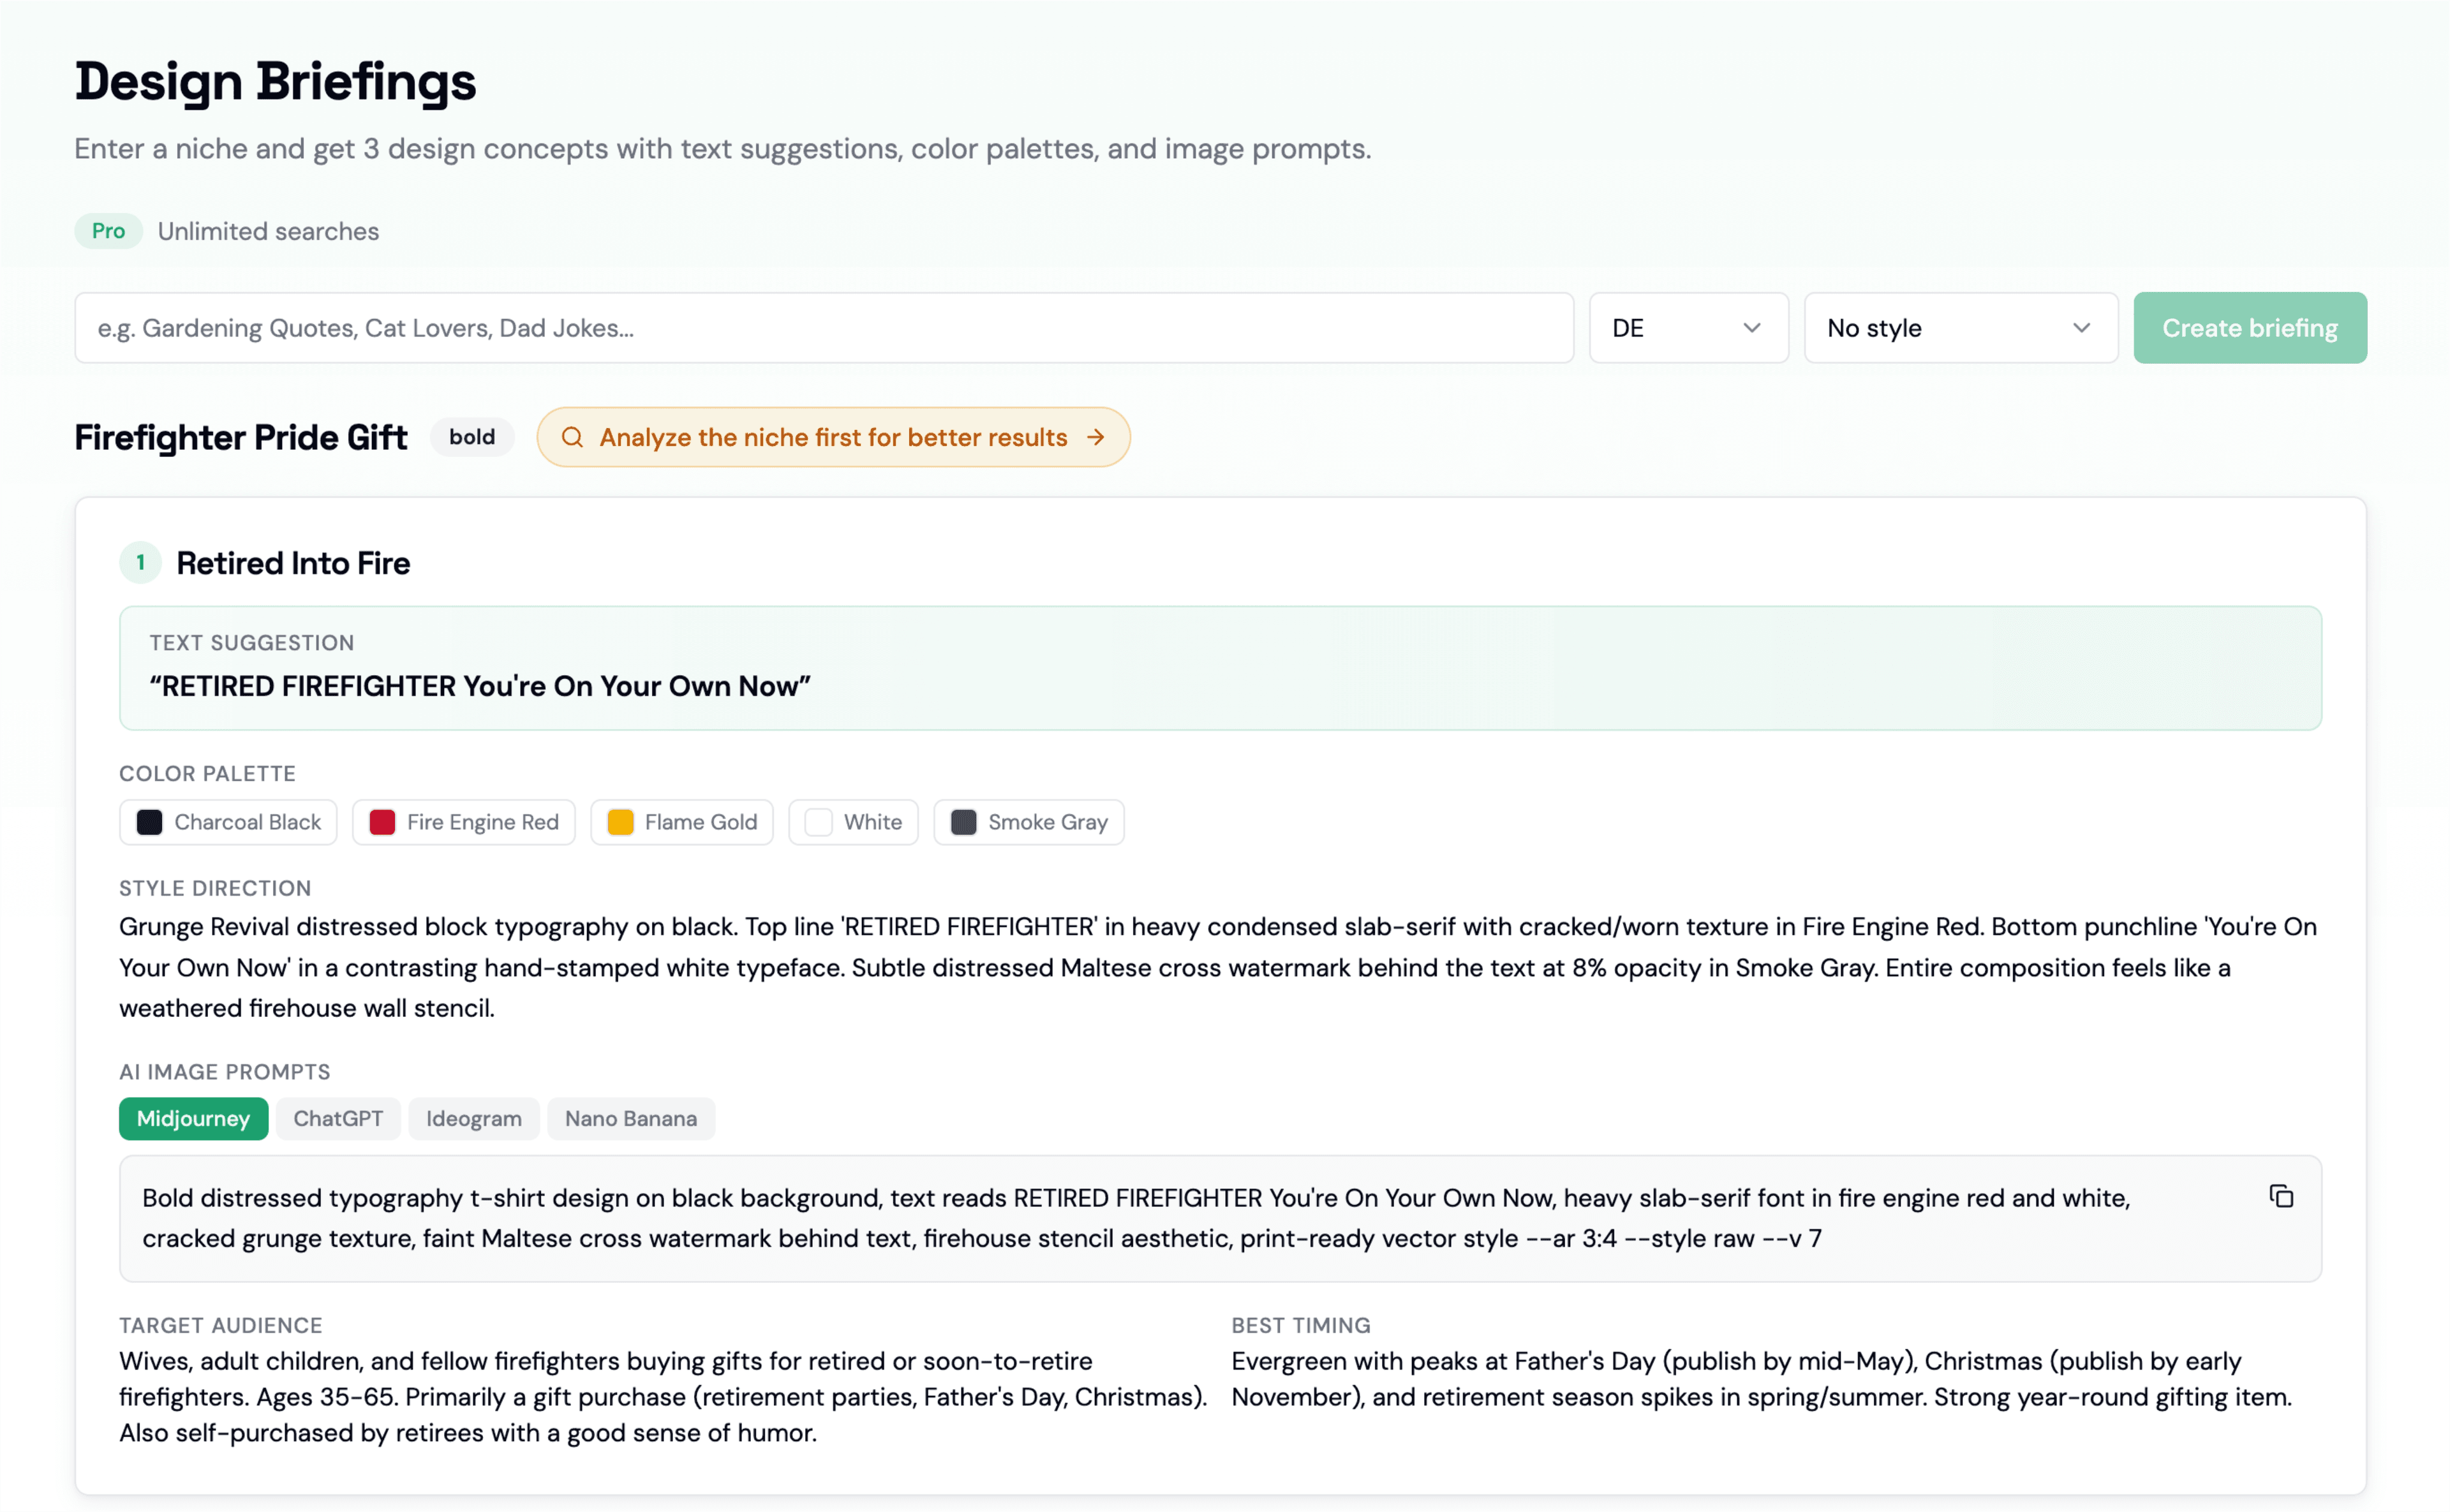Click the Smoke Gray color chip
Image resolution: width=2450 pixels, height=1512 pixels.
point(1029,822)
